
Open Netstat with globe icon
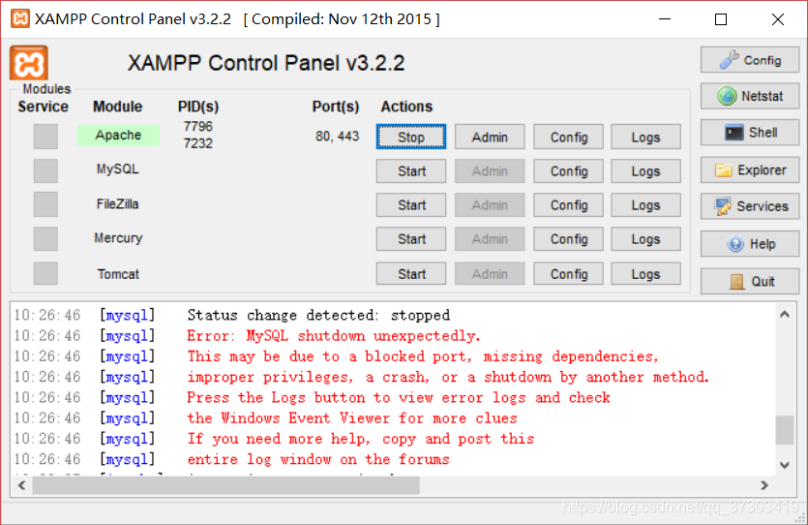[x=750, y=96]
